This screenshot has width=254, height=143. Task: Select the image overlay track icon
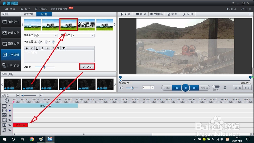pyautogui.click(x=4, y=120)
